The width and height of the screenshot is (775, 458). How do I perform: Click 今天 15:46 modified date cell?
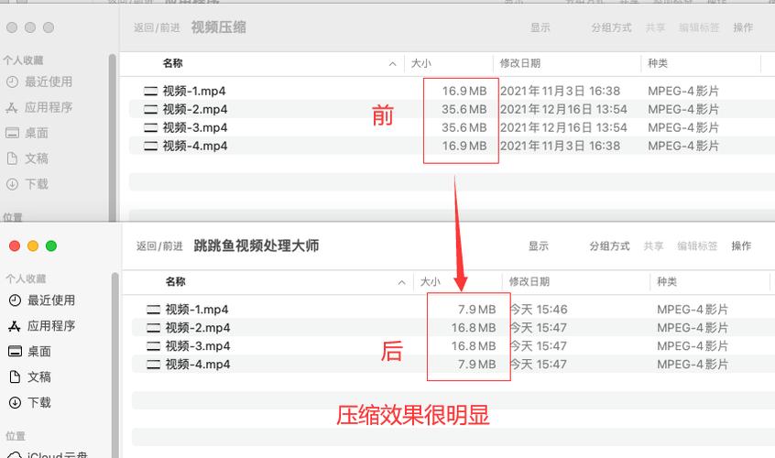pyautogui.click(x=539, y=310)
